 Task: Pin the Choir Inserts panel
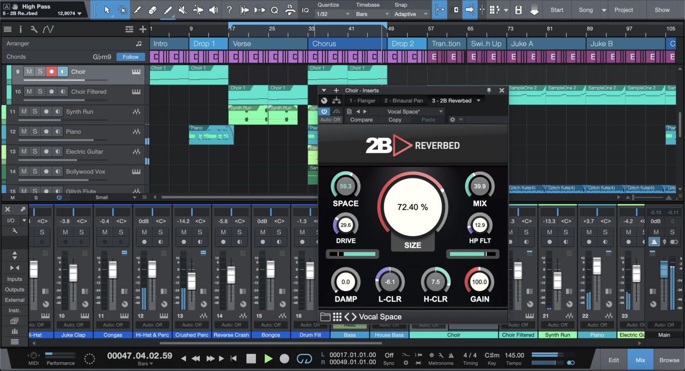pos(489,90)
